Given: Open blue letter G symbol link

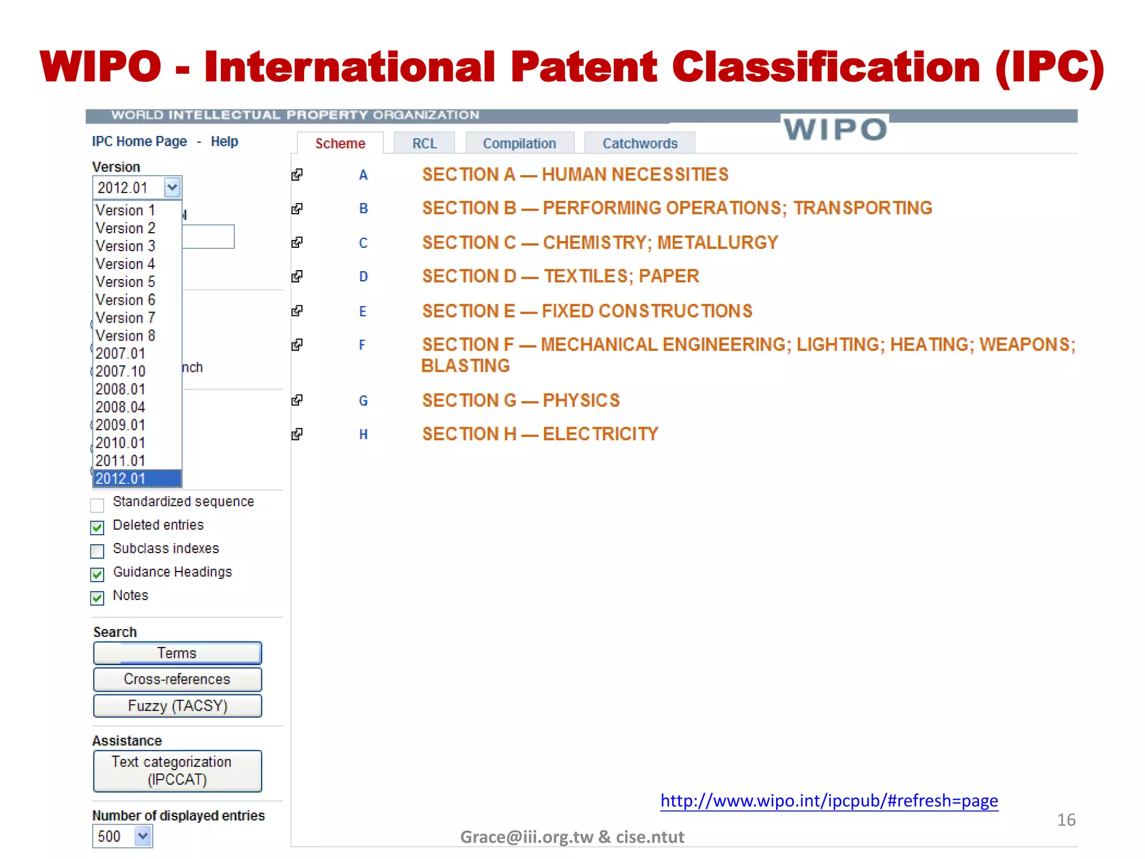Looking at the screenshot, I should 363,400.
